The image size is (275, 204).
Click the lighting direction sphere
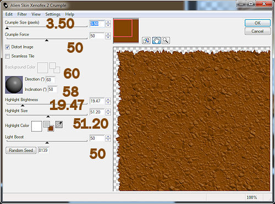click(x=14, y=85)
